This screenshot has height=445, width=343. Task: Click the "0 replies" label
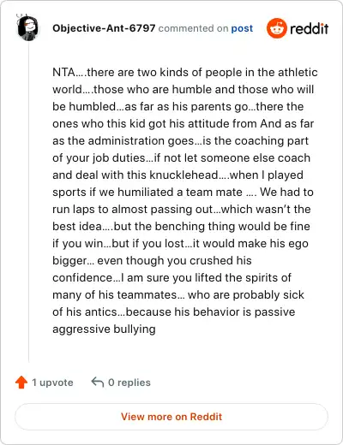129,383
